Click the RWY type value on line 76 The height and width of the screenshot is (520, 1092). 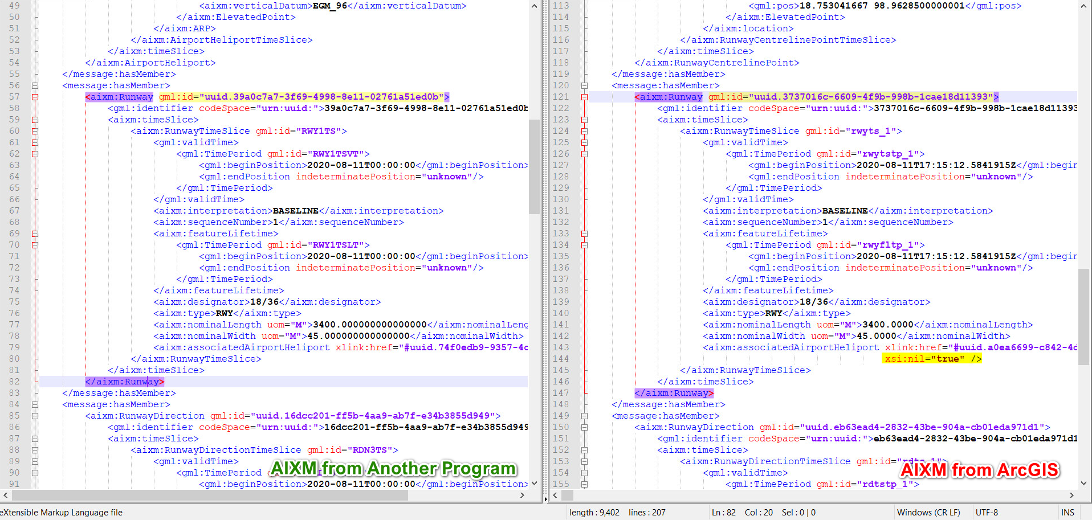225,313
